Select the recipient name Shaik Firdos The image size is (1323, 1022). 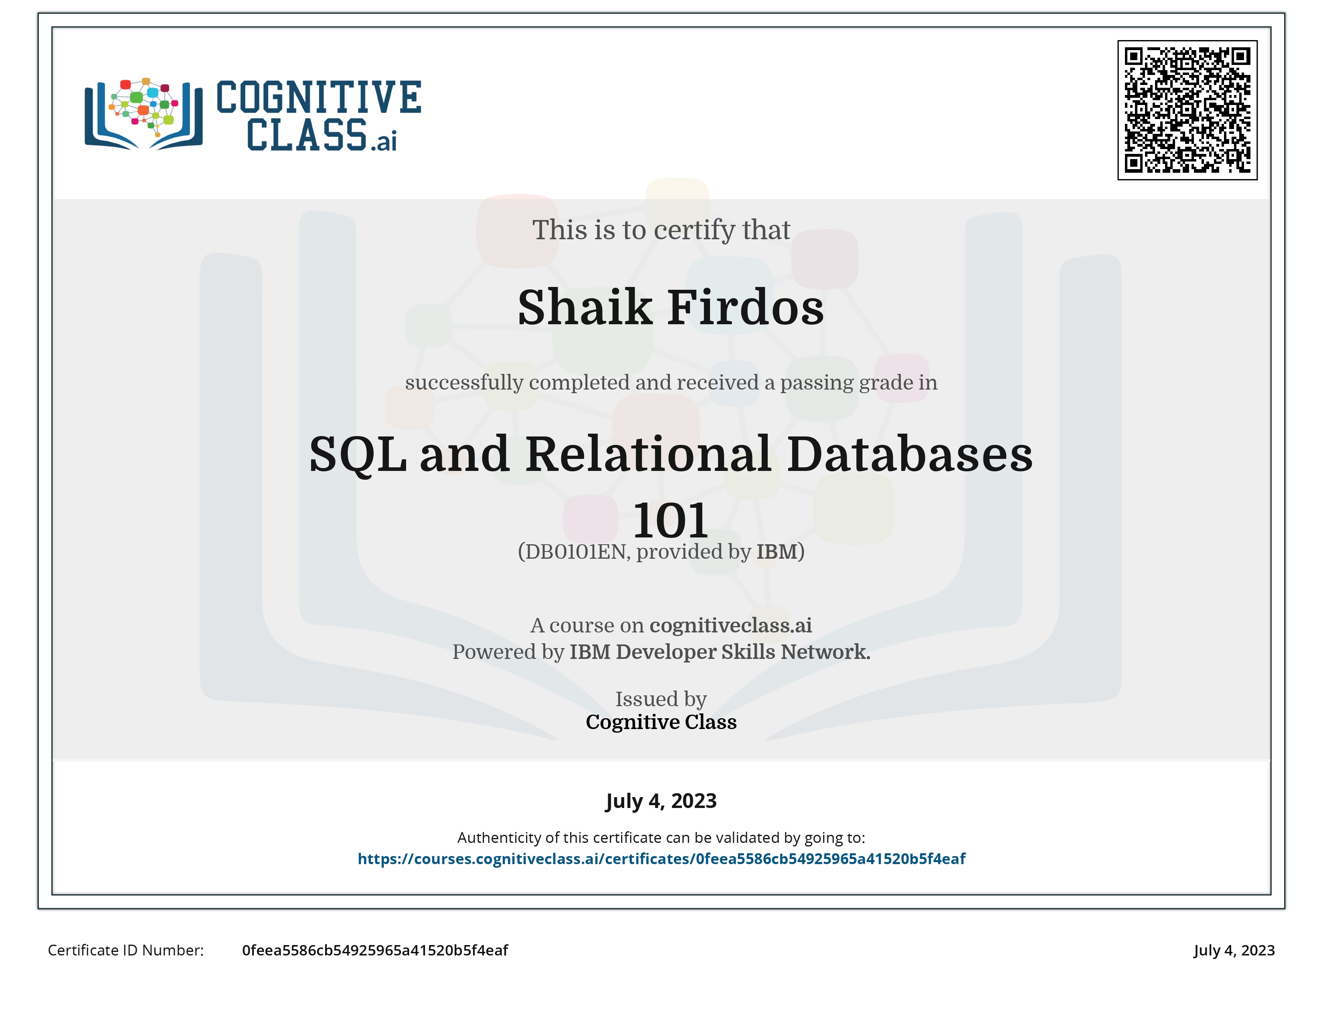click(x=671, y=307)
